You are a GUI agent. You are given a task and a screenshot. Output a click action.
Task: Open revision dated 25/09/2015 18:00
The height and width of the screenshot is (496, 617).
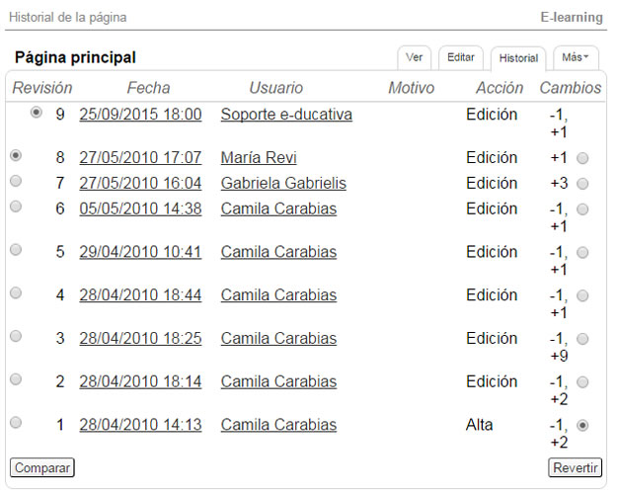[x=140, y=115]
